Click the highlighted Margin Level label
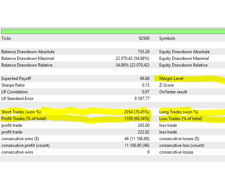 (171, 79)
